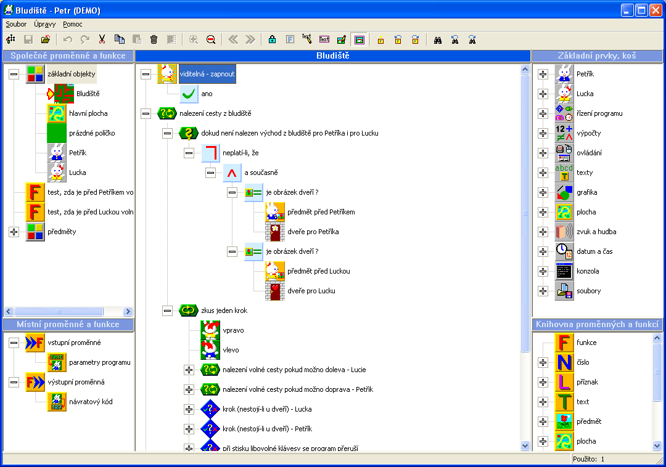The image size is (666, 467).
Task: Expand the 'grafika' group
Action: coord(543,192)
